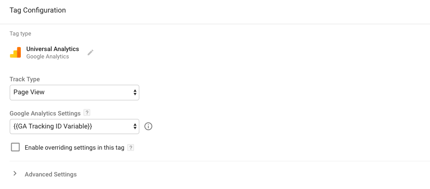430x189 pixels.
Task: Enable overriding settings in this tag checkbox
Action: (16, 147)
